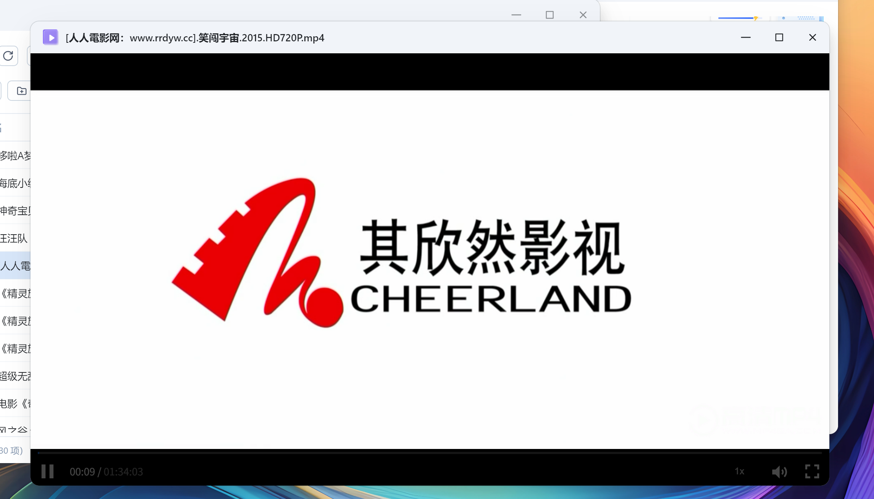Click the purple player app icon
Image resolution: width=874 pixels, height=499 pixels.
50,37
